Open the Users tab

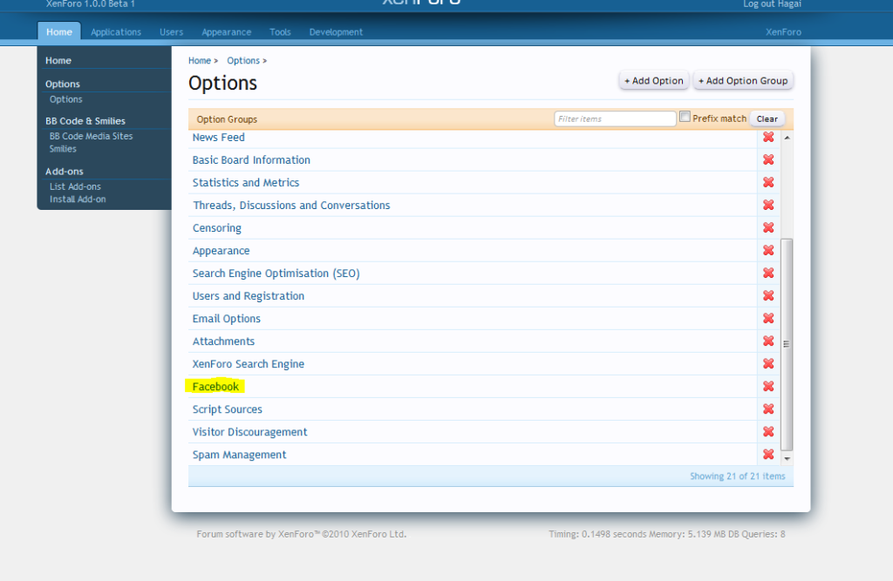[x=172, y=32]
